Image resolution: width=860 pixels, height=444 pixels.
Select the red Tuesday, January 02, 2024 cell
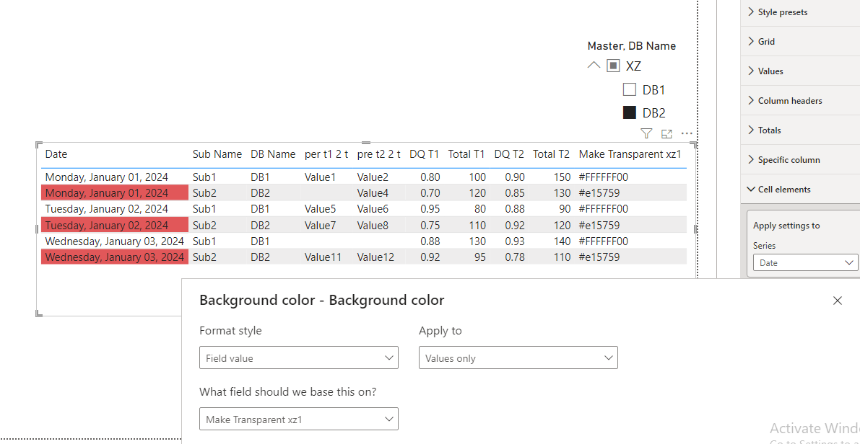(x=115, y=225)
